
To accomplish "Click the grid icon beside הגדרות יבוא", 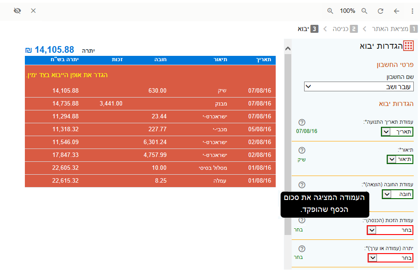I will [x=408, y=46].
